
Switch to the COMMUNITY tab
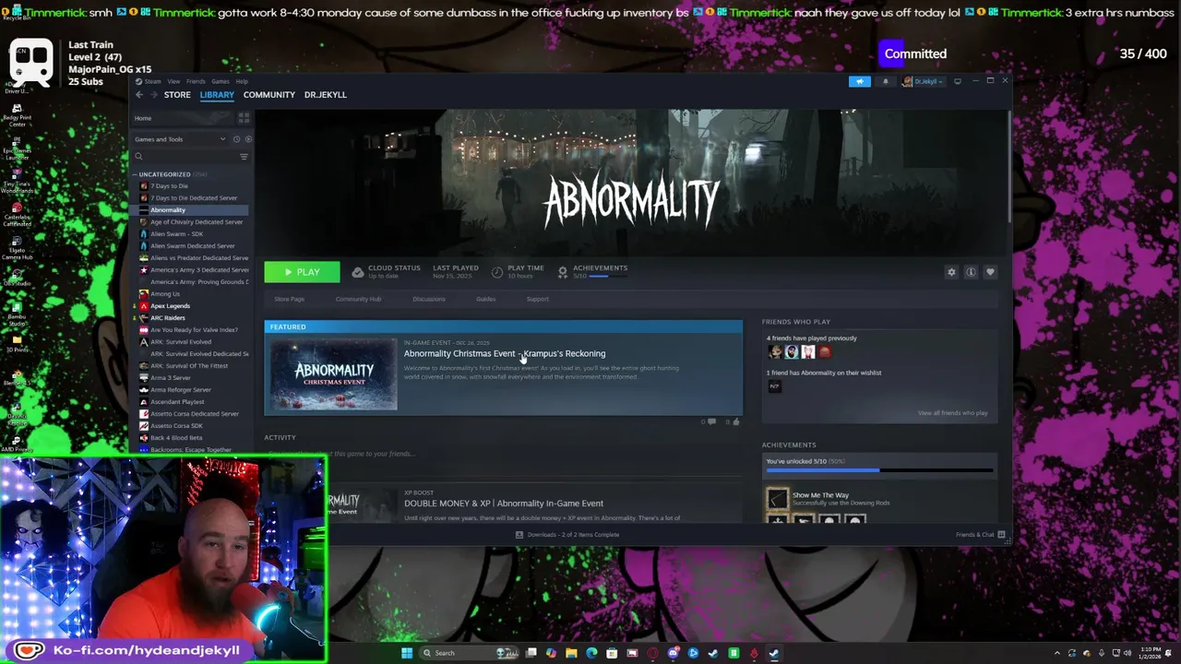pyautogui.click(x=269, y=95)
